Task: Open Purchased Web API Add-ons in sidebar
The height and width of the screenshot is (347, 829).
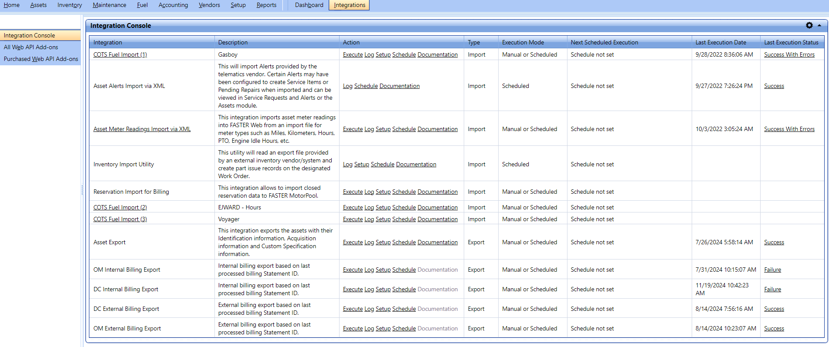Action: (40, 59)
